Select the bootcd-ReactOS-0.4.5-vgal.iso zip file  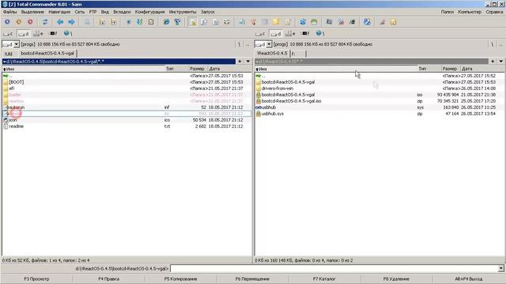[x=379, y=101]
